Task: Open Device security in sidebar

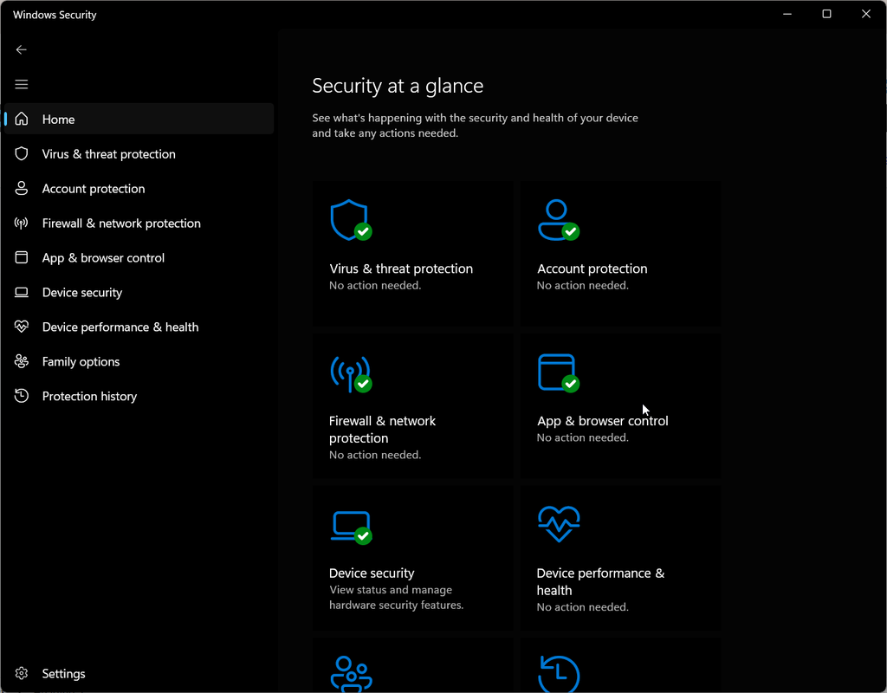Action: click(x=139, y=293)
